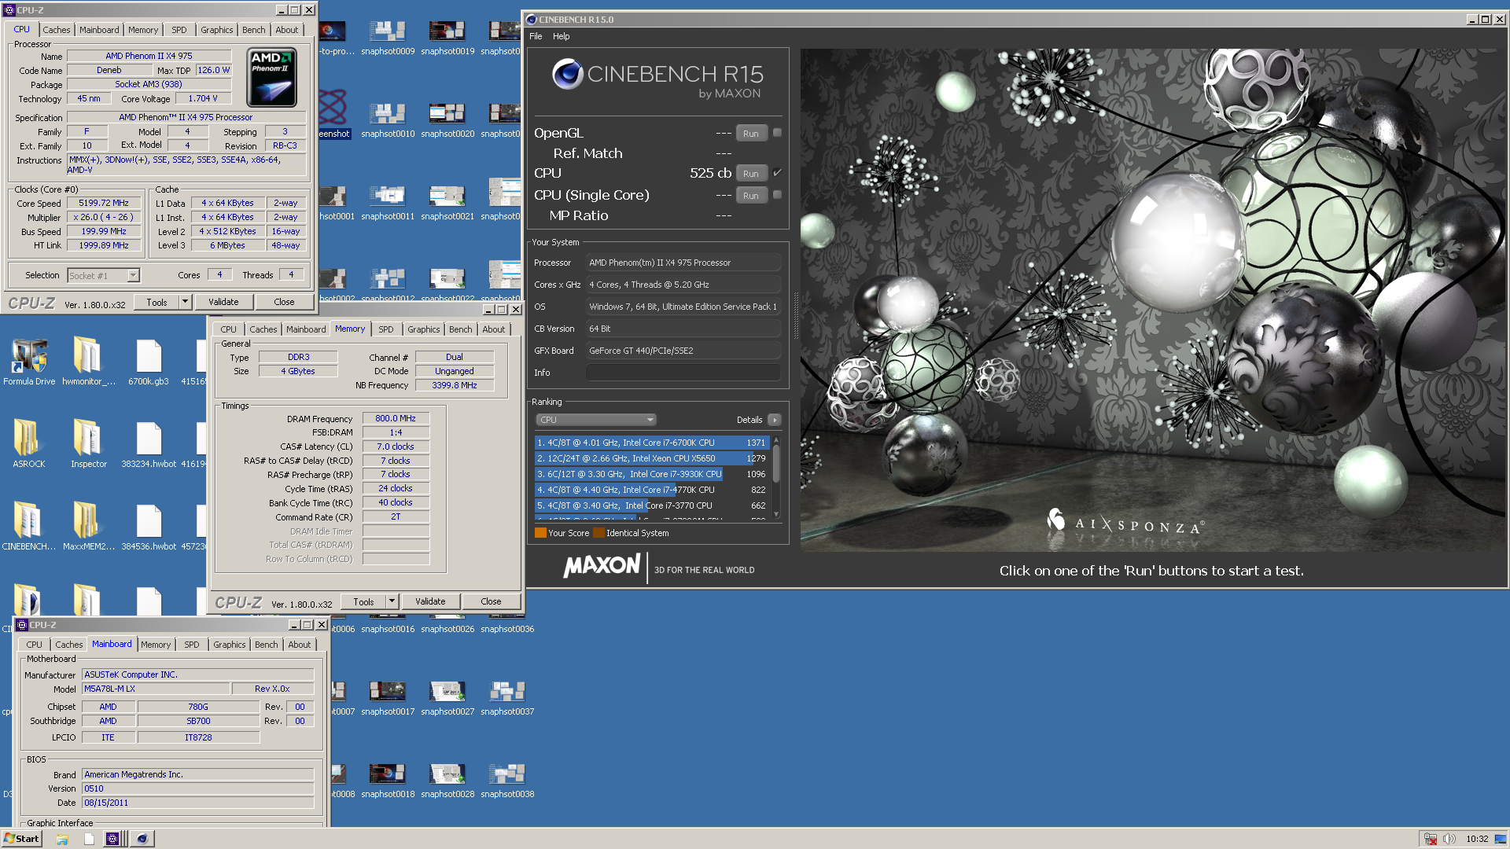
Task: Open the Socket #1 selection dropdown
Action: pos(103,275)
